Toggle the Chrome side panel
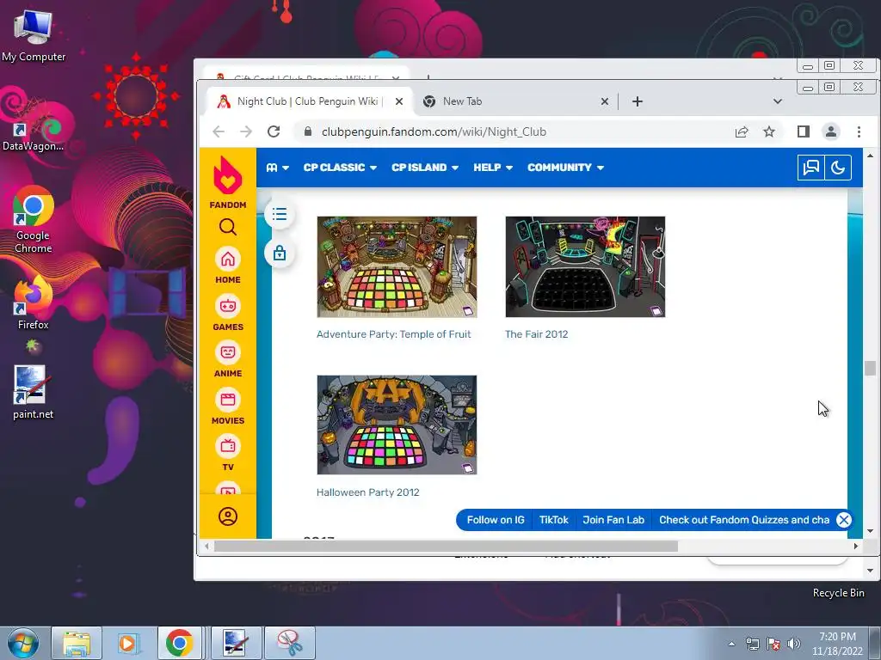 804,131
